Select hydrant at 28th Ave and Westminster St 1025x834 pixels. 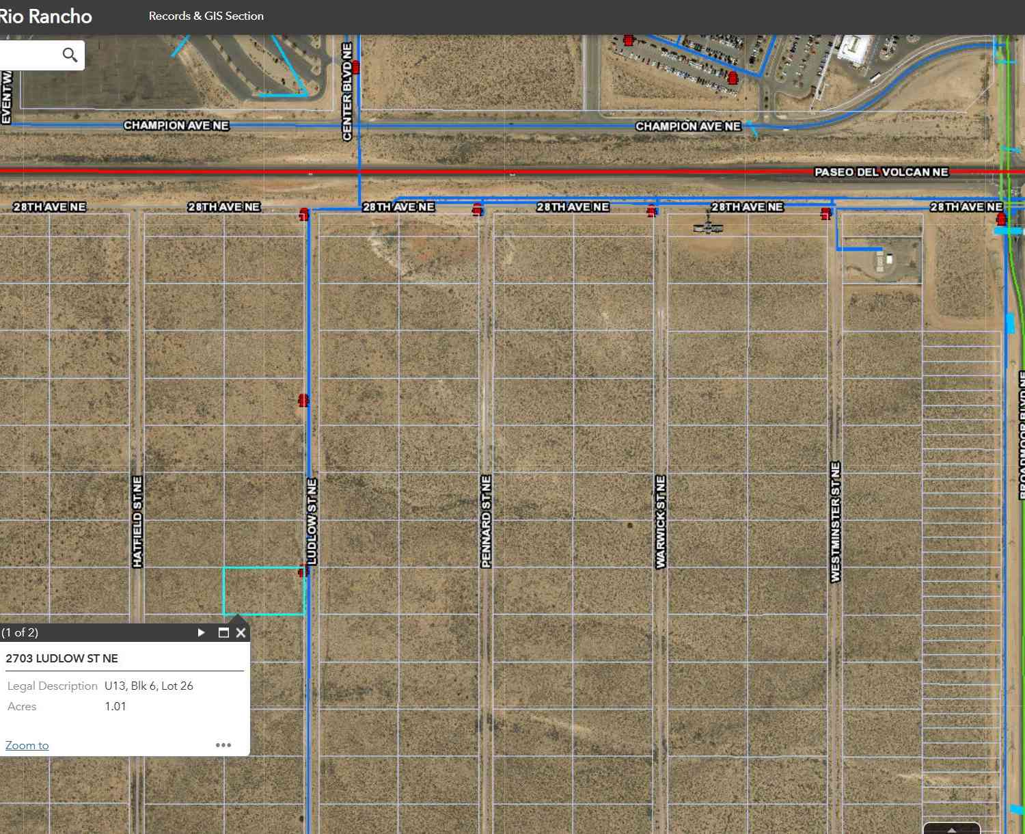pos(826,213)
